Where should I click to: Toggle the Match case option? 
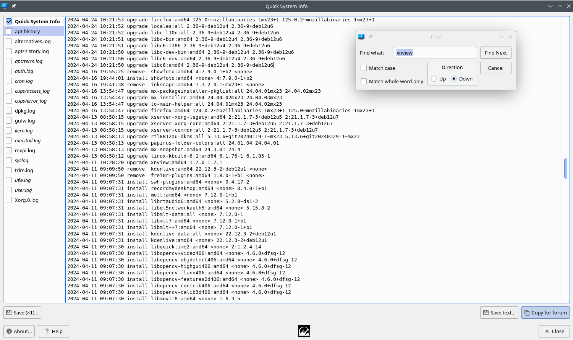(364, 68)
